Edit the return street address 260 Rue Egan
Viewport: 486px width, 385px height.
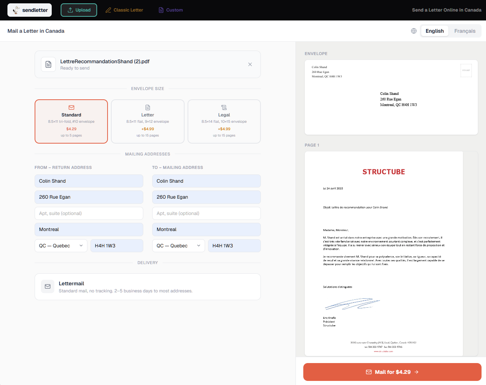click(89, 197)
